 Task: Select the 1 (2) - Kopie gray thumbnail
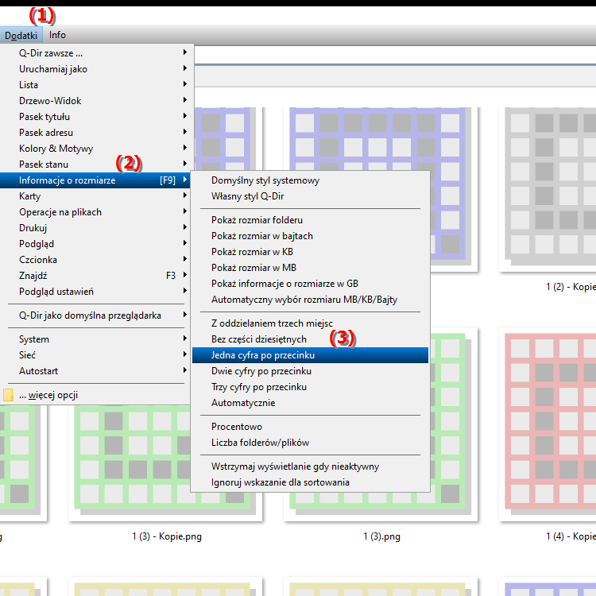(548, 189)
